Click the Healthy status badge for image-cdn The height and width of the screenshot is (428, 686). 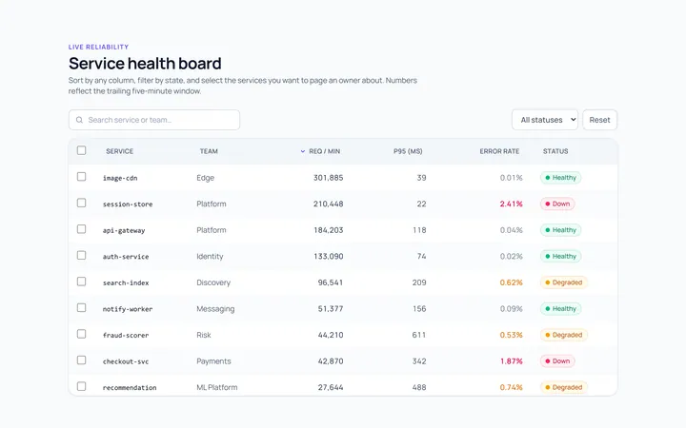point(560,178)
